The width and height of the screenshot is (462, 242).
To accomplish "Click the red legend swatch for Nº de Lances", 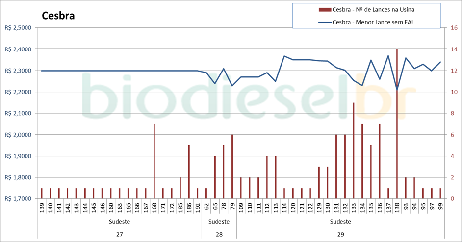I will pyautogui.click(x=325, y=9).
